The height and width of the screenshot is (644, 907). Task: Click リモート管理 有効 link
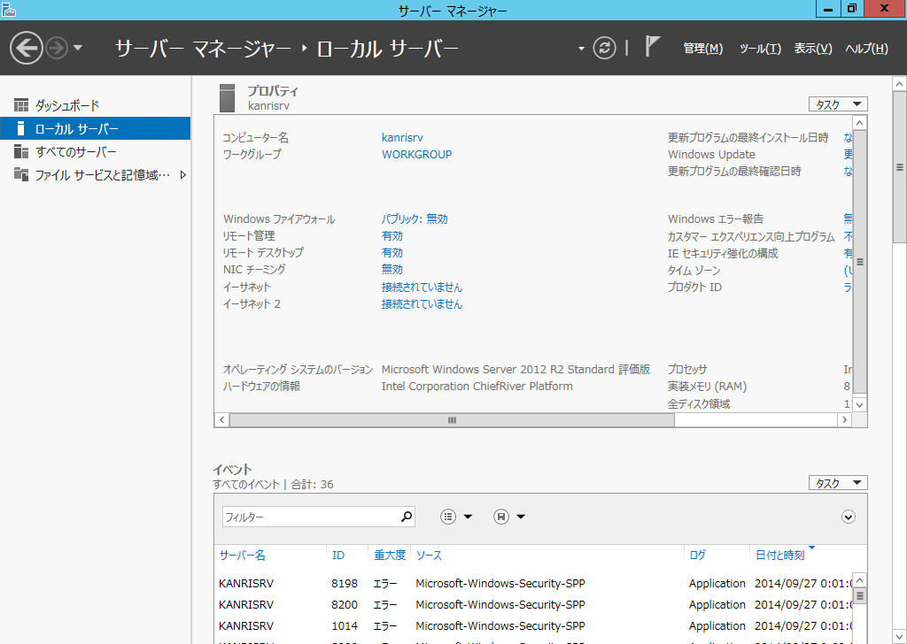coord(392,235)
